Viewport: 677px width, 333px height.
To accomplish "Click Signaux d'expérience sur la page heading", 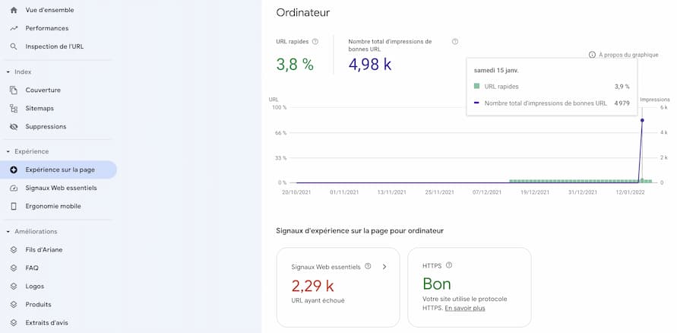I will pyautogui.click(x=360, y=231).
